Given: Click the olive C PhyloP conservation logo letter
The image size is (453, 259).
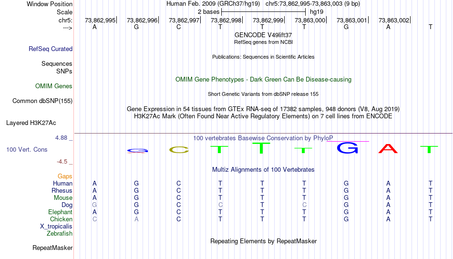Looking at the screenshot, I should coord(179,150).
